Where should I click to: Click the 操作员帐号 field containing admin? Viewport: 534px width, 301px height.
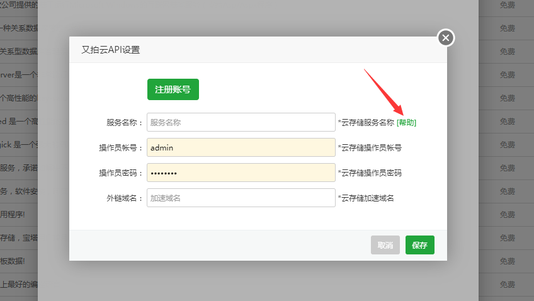point(241,147)
